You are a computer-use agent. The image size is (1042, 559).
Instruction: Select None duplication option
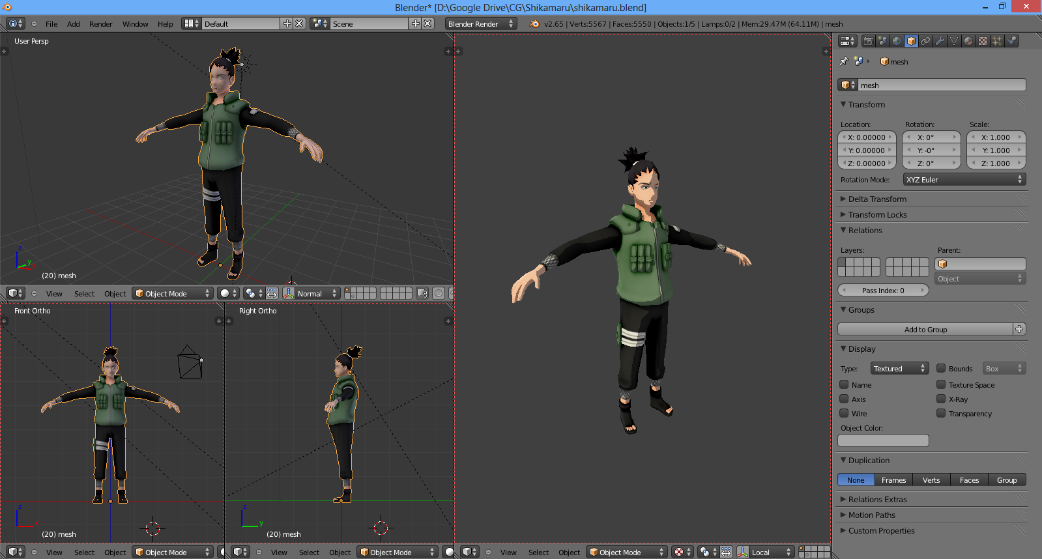856,480
